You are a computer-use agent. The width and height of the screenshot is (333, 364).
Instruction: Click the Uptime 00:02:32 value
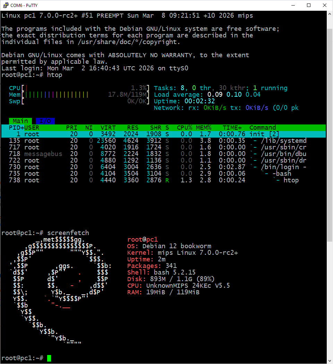(200, 101)
